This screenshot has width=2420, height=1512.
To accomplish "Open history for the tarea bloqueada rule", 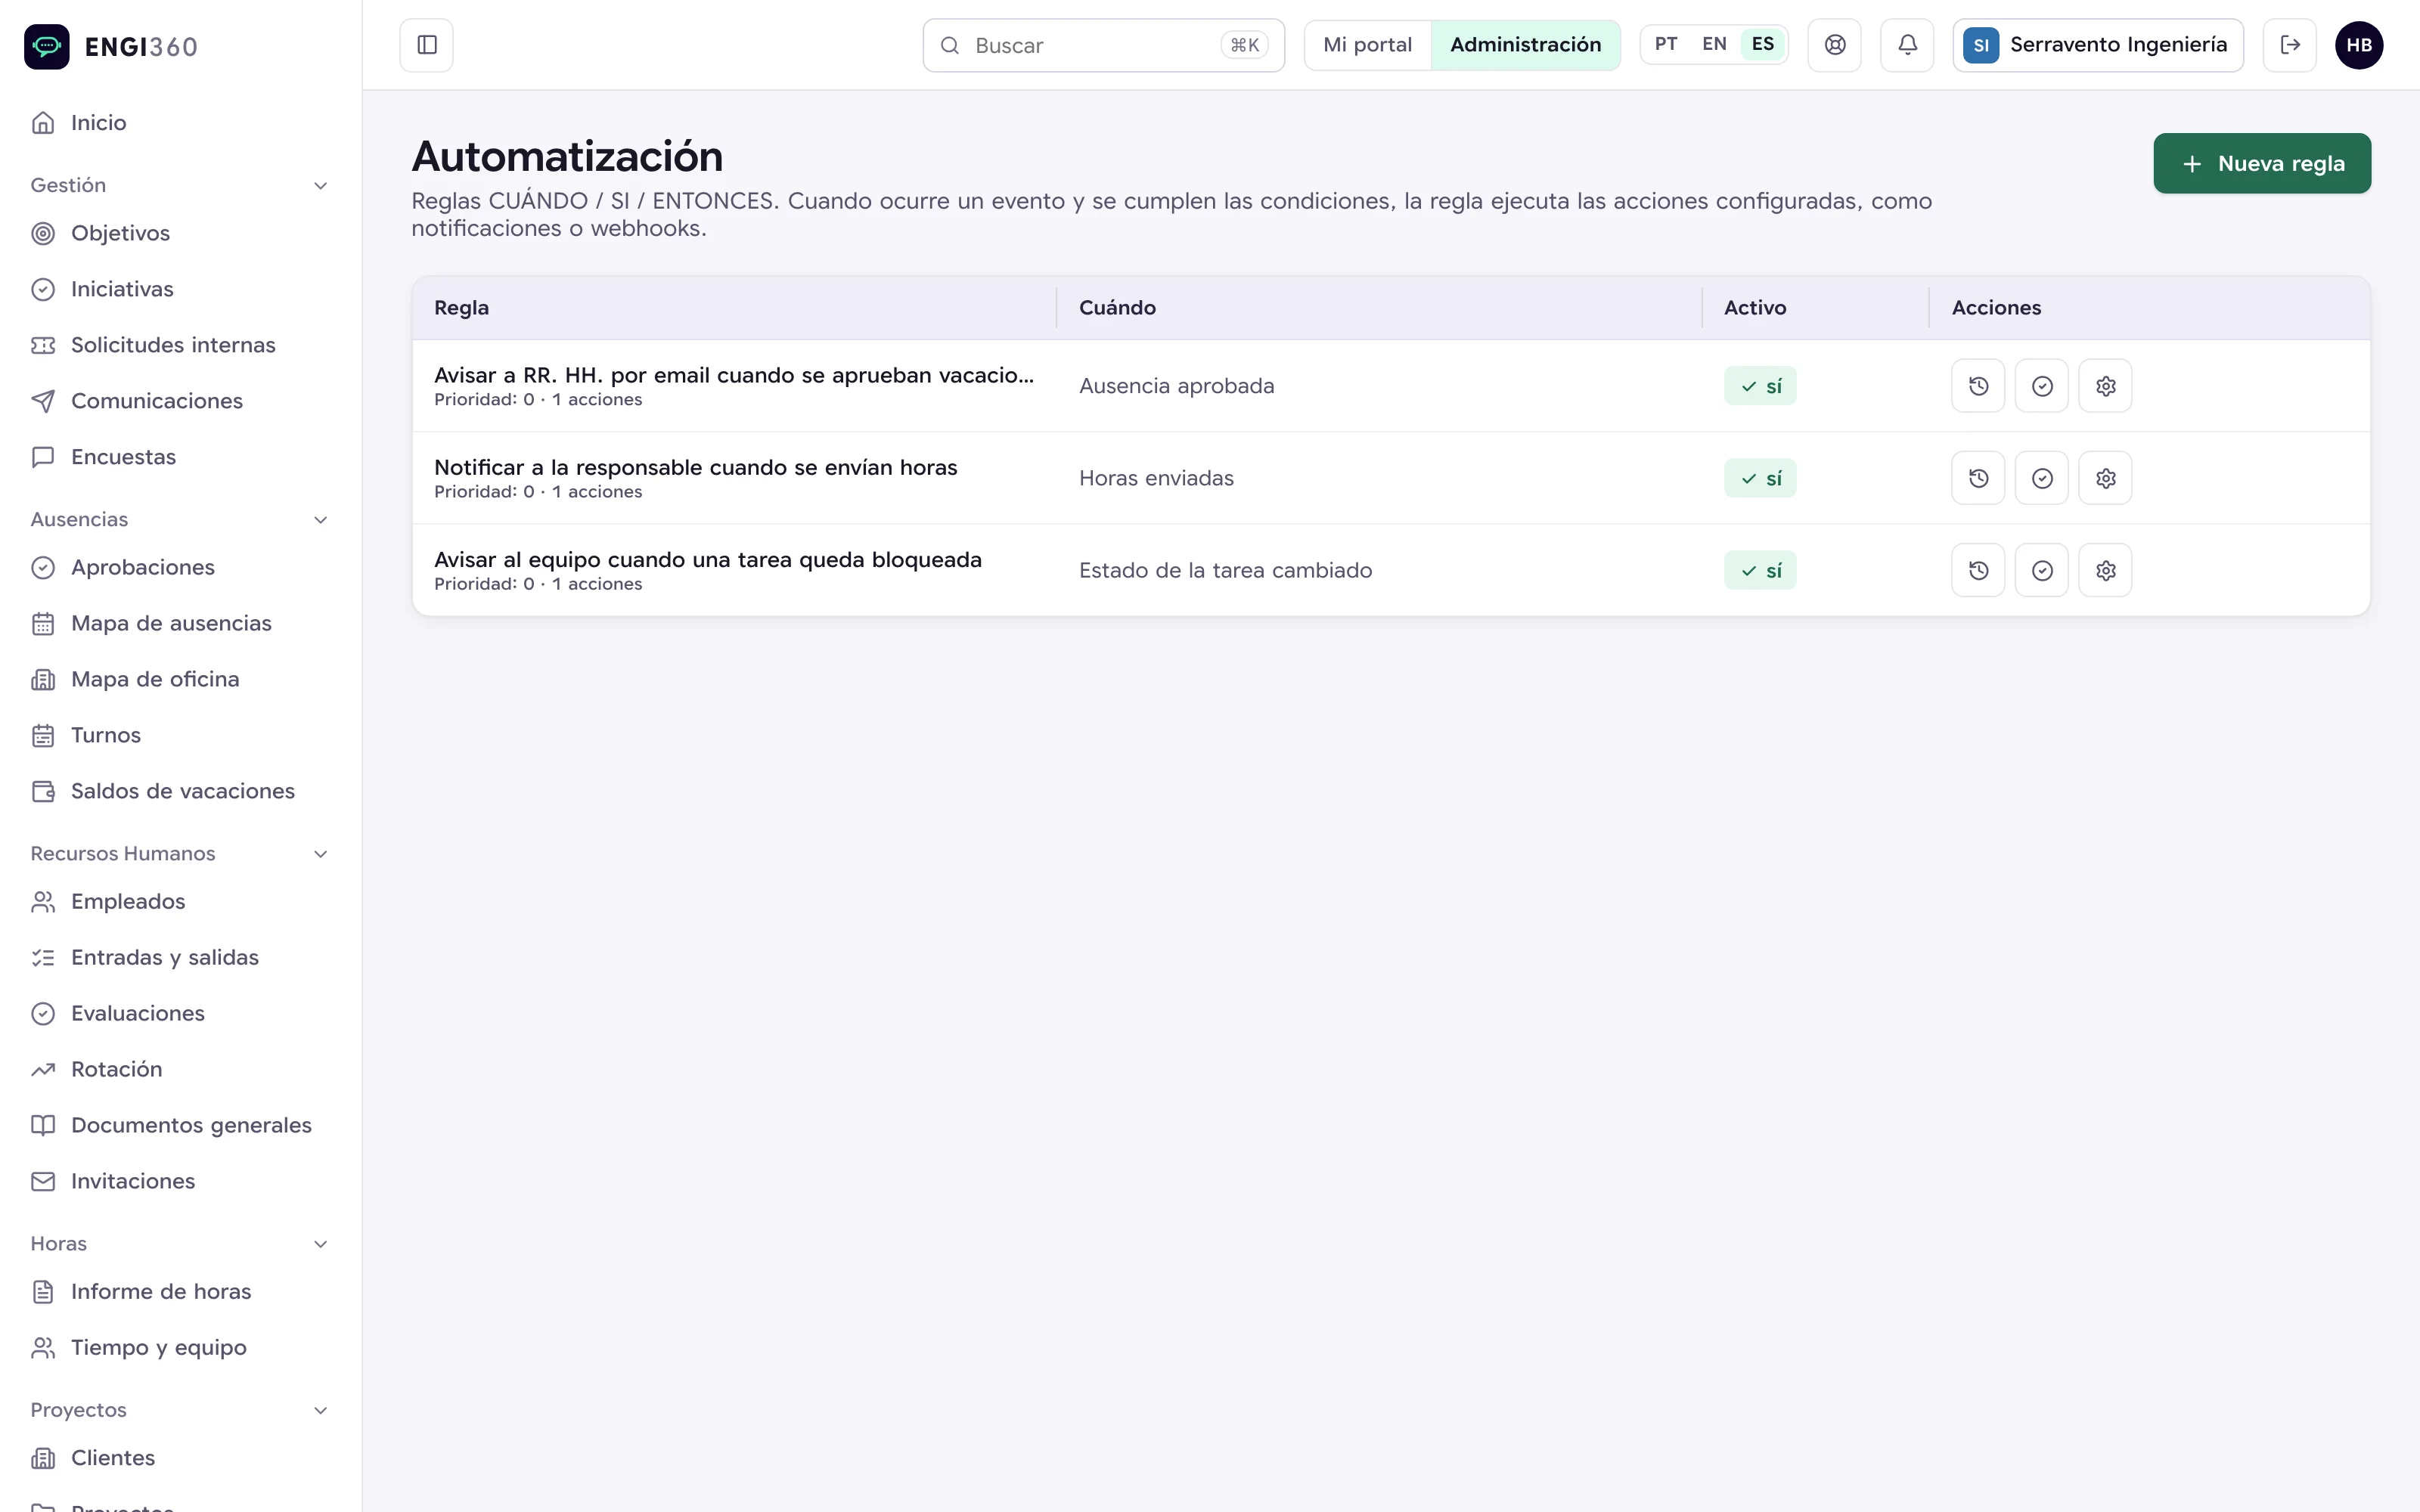I will tap(1978, 570).
